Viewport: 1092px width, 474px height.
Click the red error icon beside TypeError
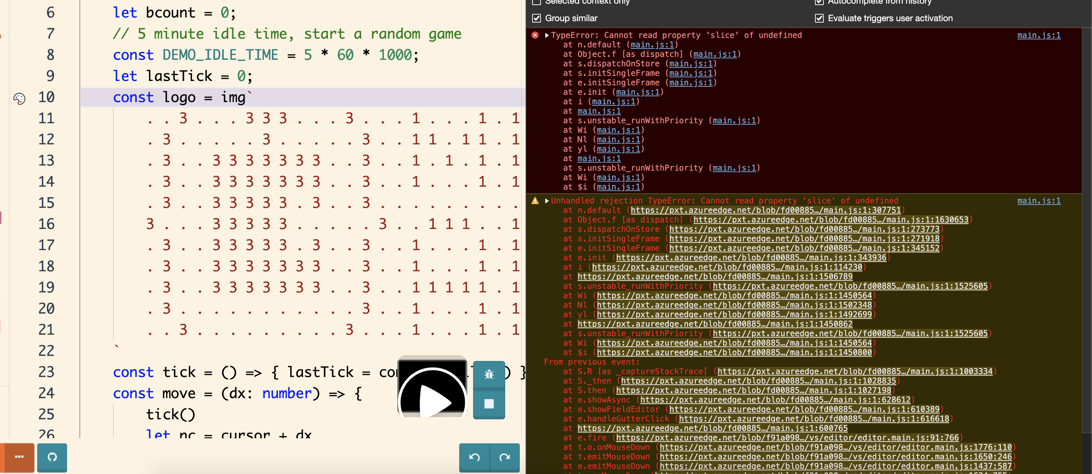pyautogui.click(x=535, y=35)
